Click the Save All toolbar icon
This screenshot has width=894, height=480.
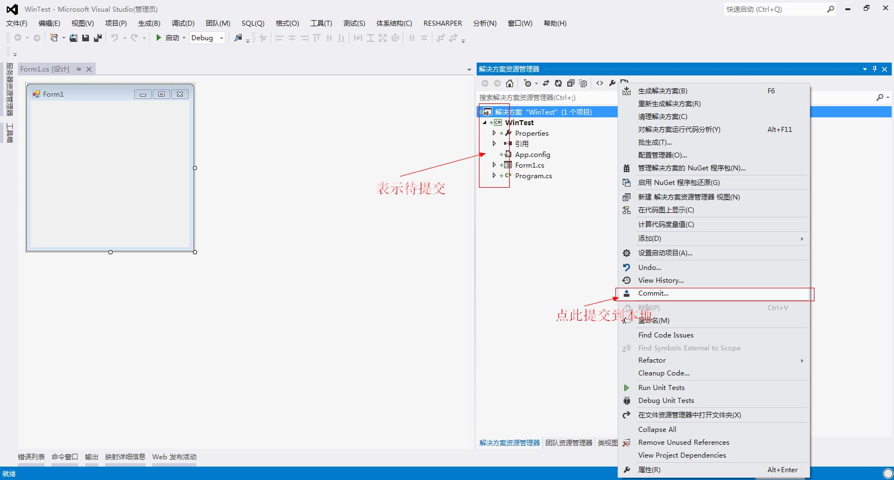[x=98, y=37]
